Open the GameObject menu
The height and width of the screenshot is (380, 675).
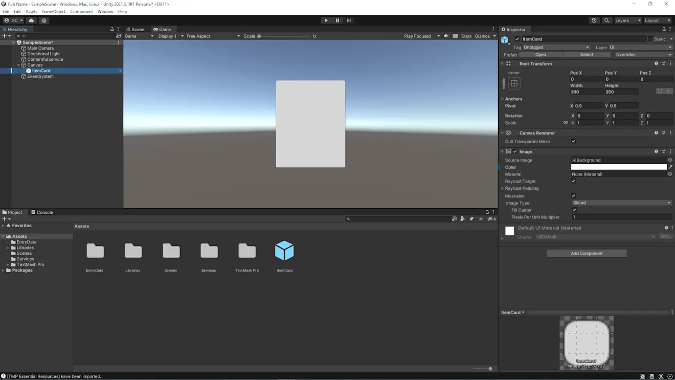(x=53, y=11)
